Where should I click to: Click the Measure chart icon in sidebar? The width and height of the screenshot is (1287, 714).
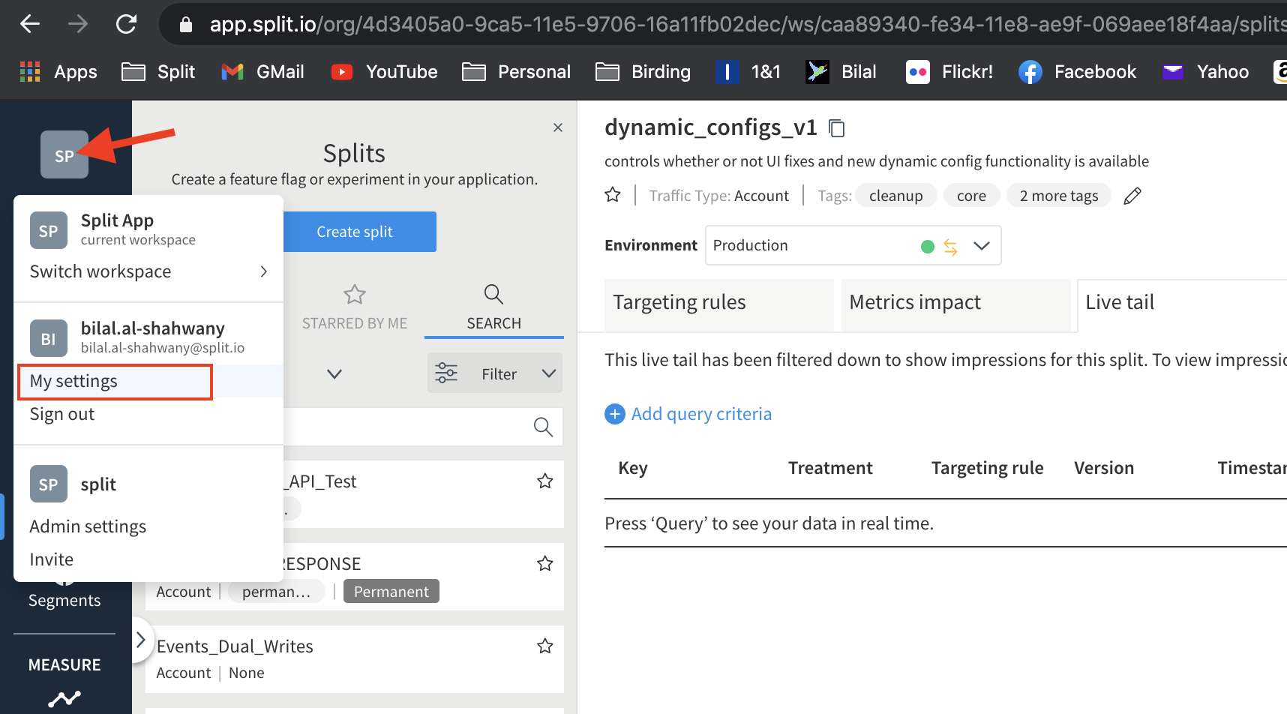(64, 699)
